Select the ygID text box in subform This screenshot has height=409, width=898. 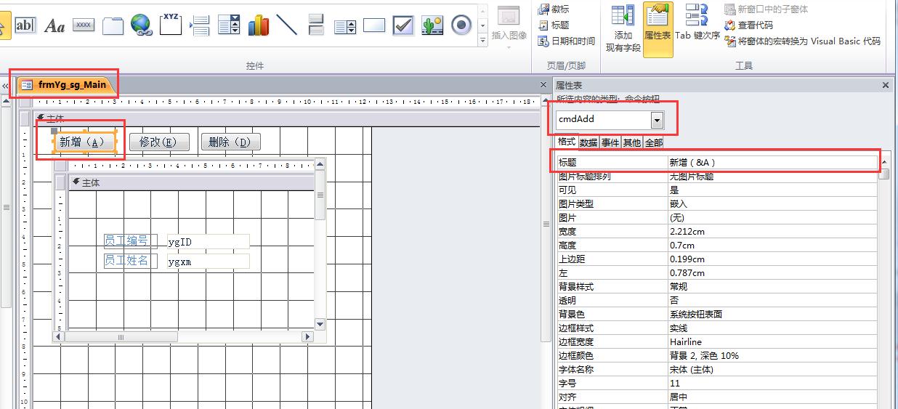tap(208, 242)
